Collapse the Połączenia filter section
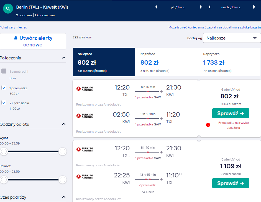This screenshot has width=261, height=202. pyautogui.click(x=63, y=58)
